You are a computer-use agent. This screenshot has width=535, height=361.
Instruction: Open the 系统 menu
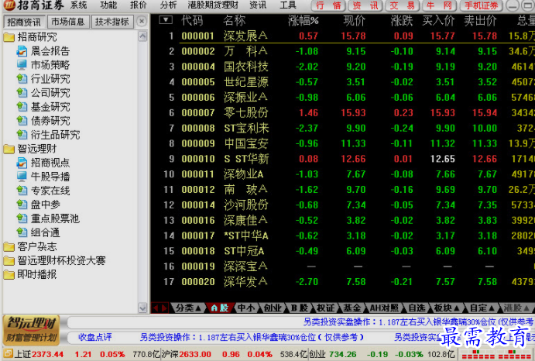pos(78,5)
